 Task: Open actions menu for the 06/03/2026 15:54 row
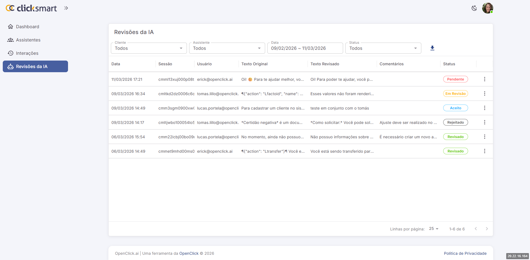pyautogui.click(x=484, y=137)
